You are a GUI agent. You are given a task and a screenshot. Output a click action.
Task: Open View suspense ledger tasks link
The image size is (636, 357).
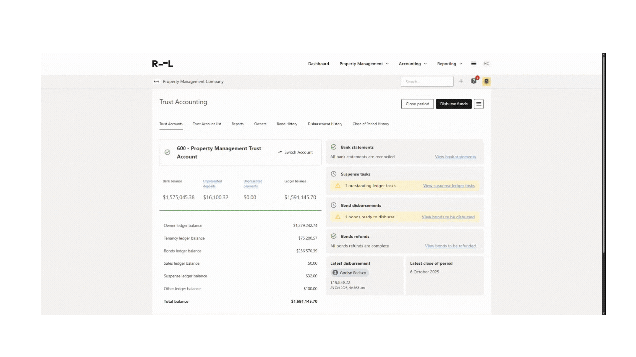tap(449, 186)
